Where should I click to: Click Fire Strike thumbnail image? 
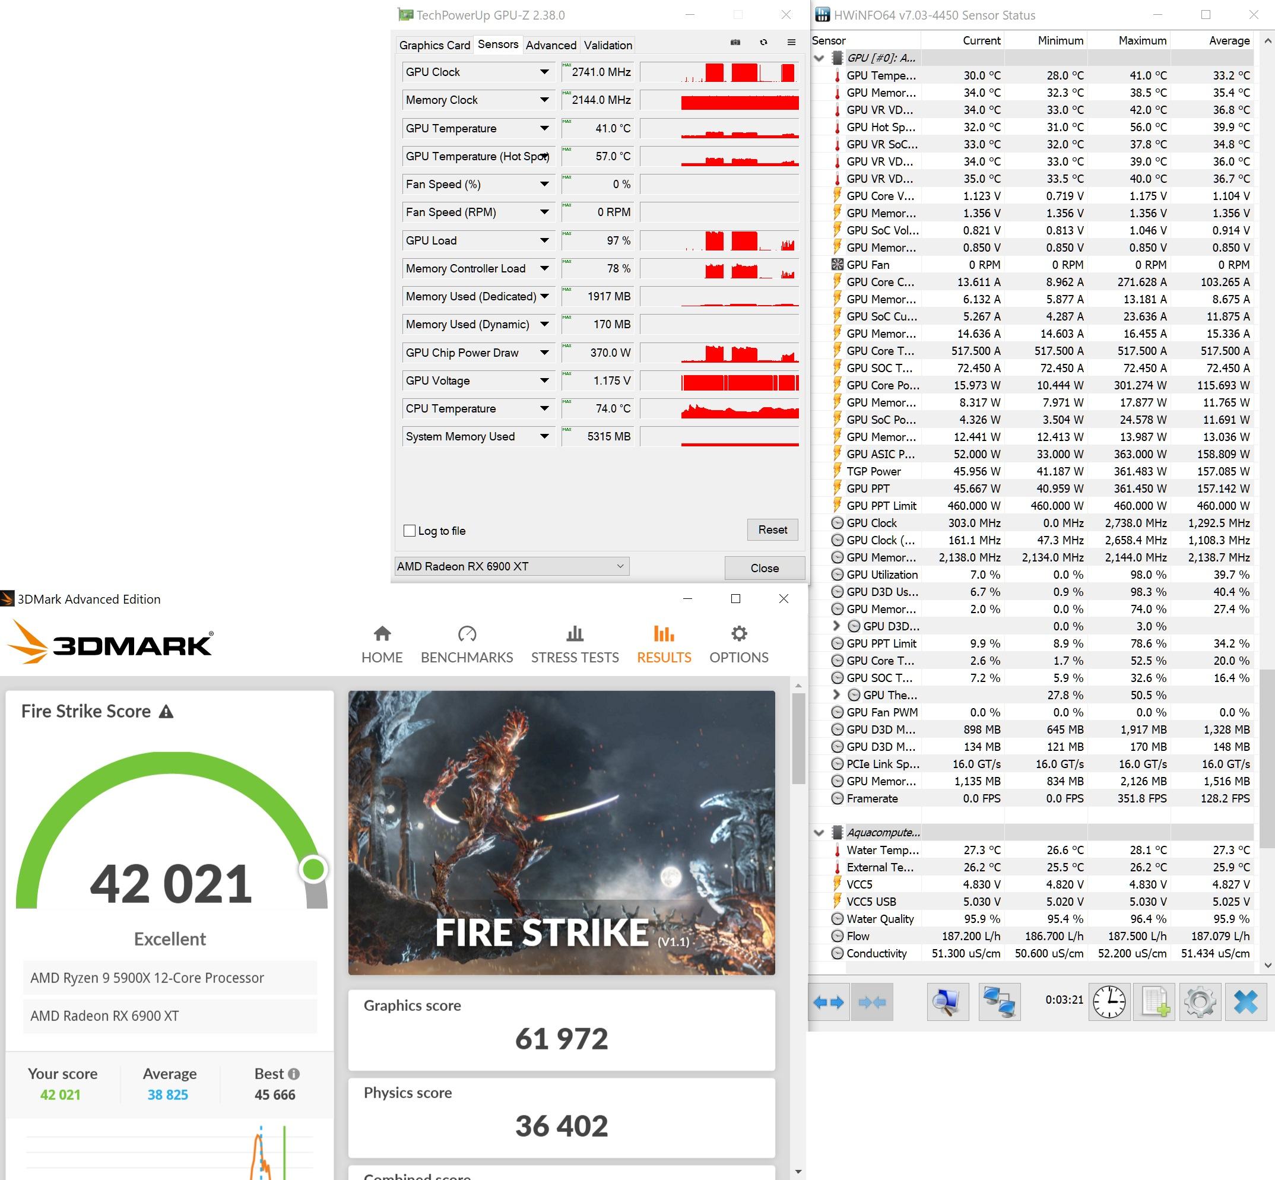(x=561, y=833)
